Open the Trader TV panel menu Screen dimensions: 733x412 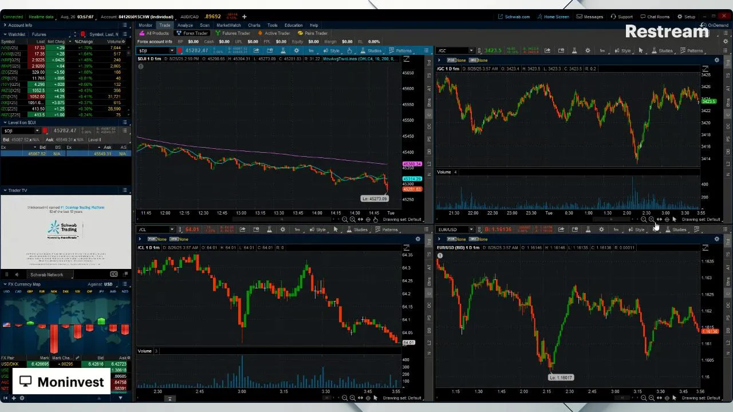(125, 190)
